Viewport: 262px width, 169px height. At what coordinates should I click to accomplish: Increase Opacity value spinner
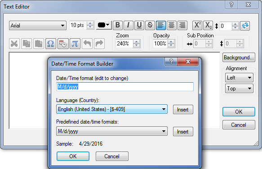coord(171,42)
